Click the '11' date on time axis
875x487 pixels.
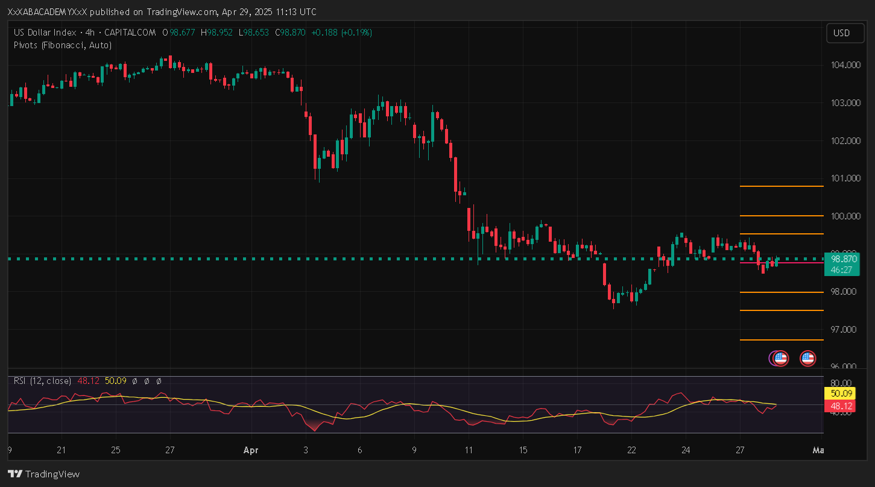[x=469, y=450]
